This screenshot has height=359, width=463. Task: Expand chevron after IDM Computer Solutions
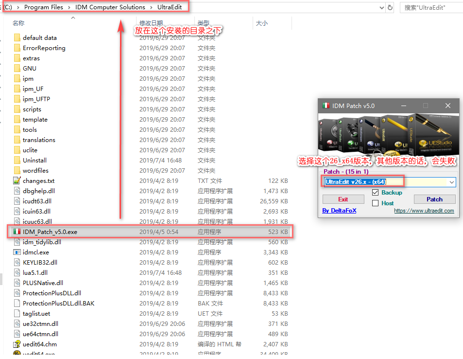[x=151, y=7]
